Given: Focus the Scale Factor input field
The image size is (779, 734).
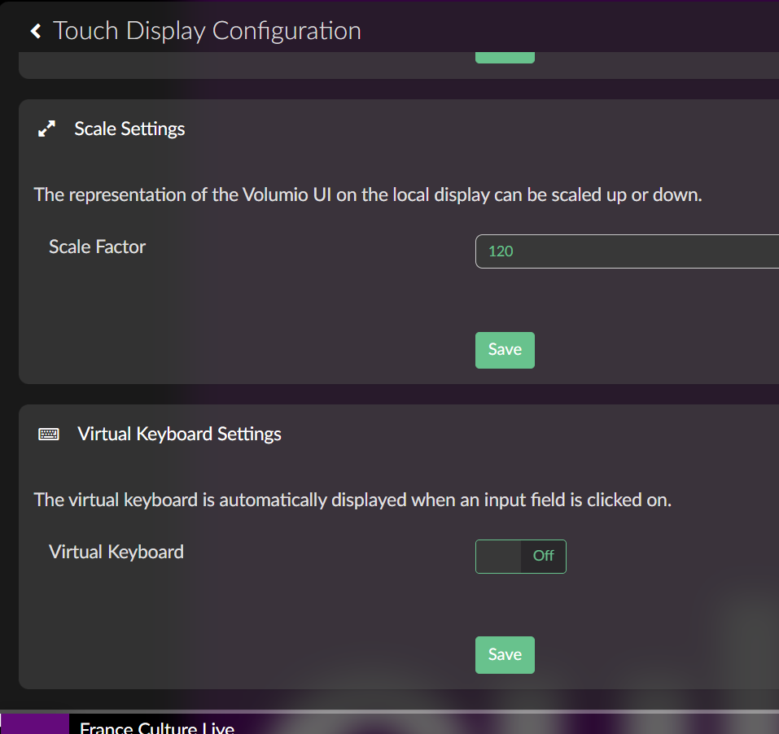Looking at the screenshot, I should pos(627,251).
